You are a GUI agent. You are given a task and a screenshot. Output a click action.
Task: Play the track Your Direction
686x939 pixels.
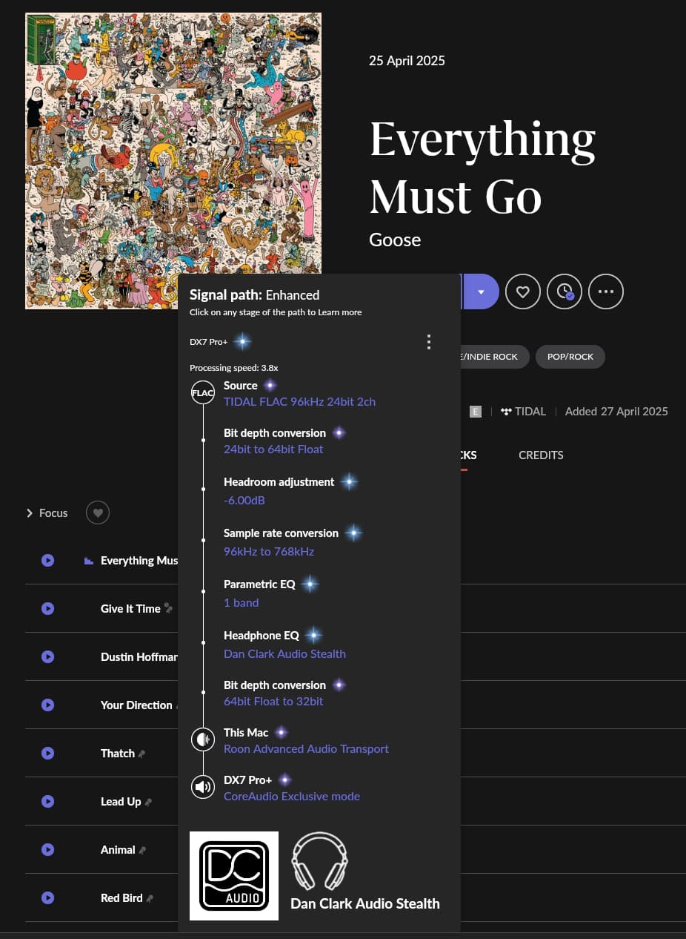click(x=48, y=705)
